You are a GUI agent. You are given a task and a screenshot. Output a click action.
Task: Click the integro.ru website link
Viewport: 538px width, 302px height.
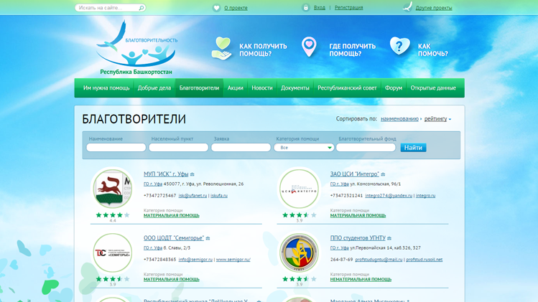tap(425, 196)
